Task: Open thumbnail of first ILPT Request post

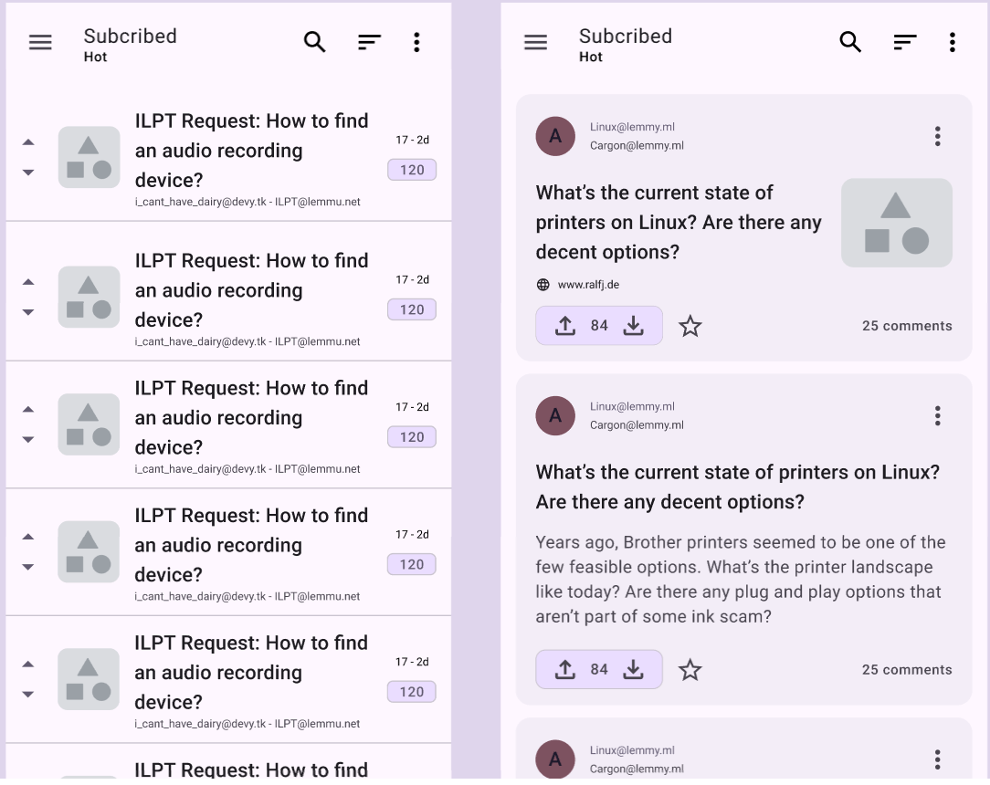Action: tap(89, 157)
